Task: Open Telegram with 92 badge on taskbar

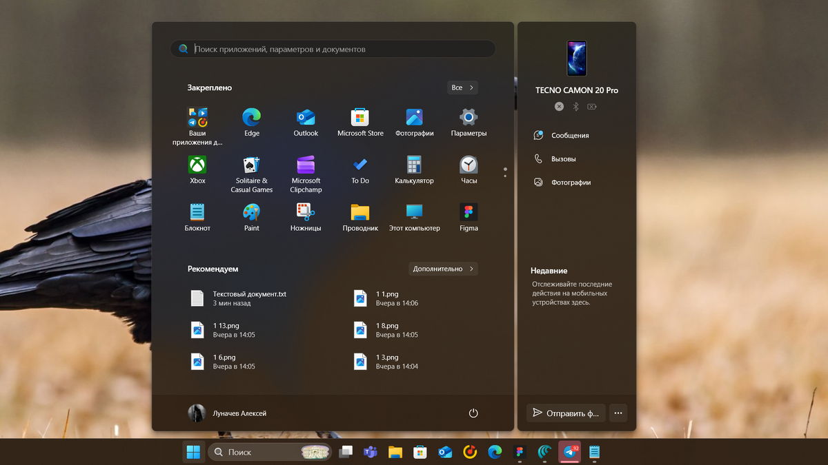Action: pyautogui.click(x=570, y=452)
